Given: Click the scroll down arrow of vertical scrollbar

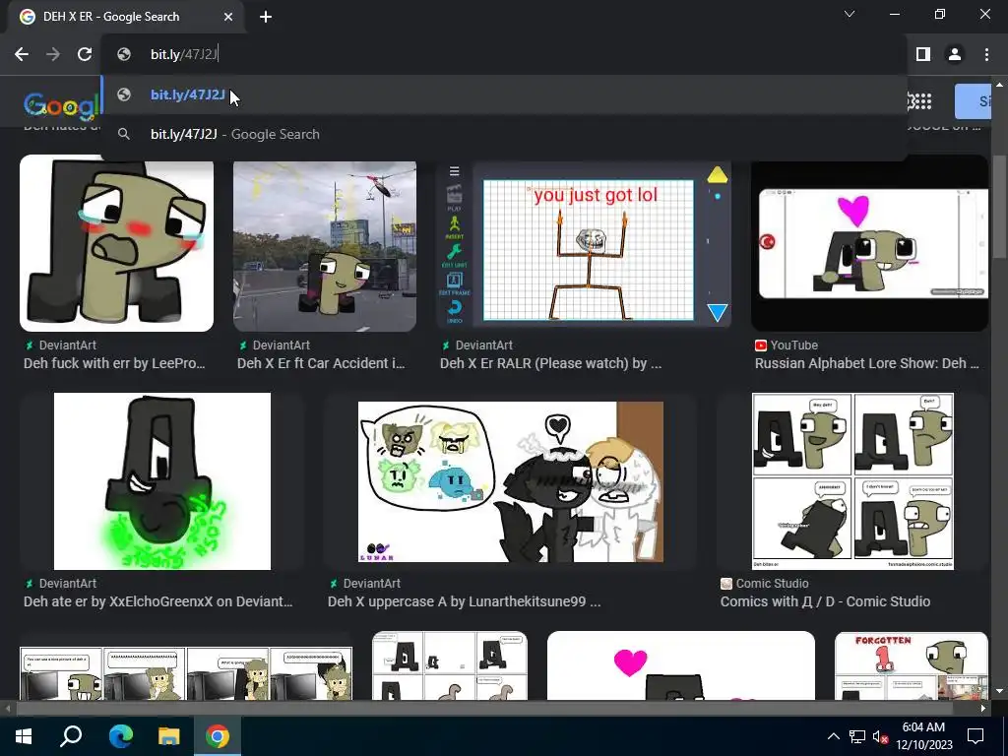Looking at the screenshot, I should click(x=998, y=691).
